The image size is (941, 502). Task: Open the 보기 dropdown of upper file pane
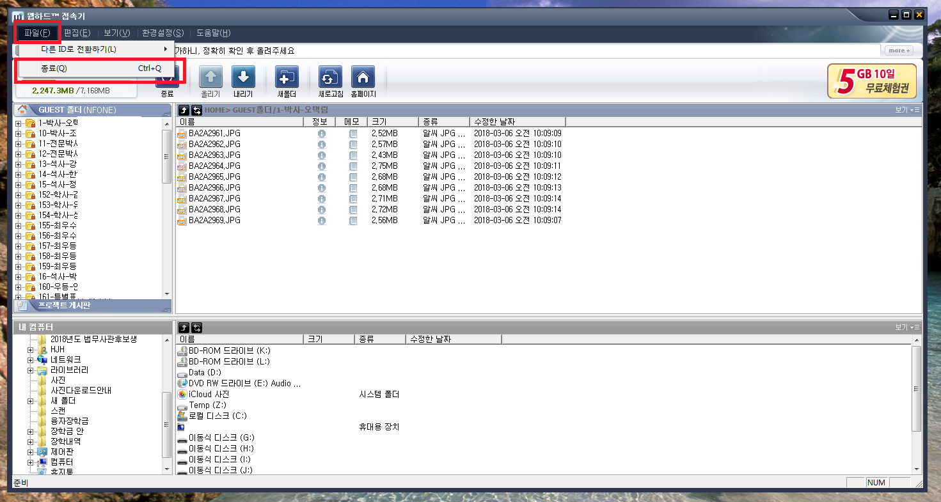pyautogui.click(x=907, y=110)
